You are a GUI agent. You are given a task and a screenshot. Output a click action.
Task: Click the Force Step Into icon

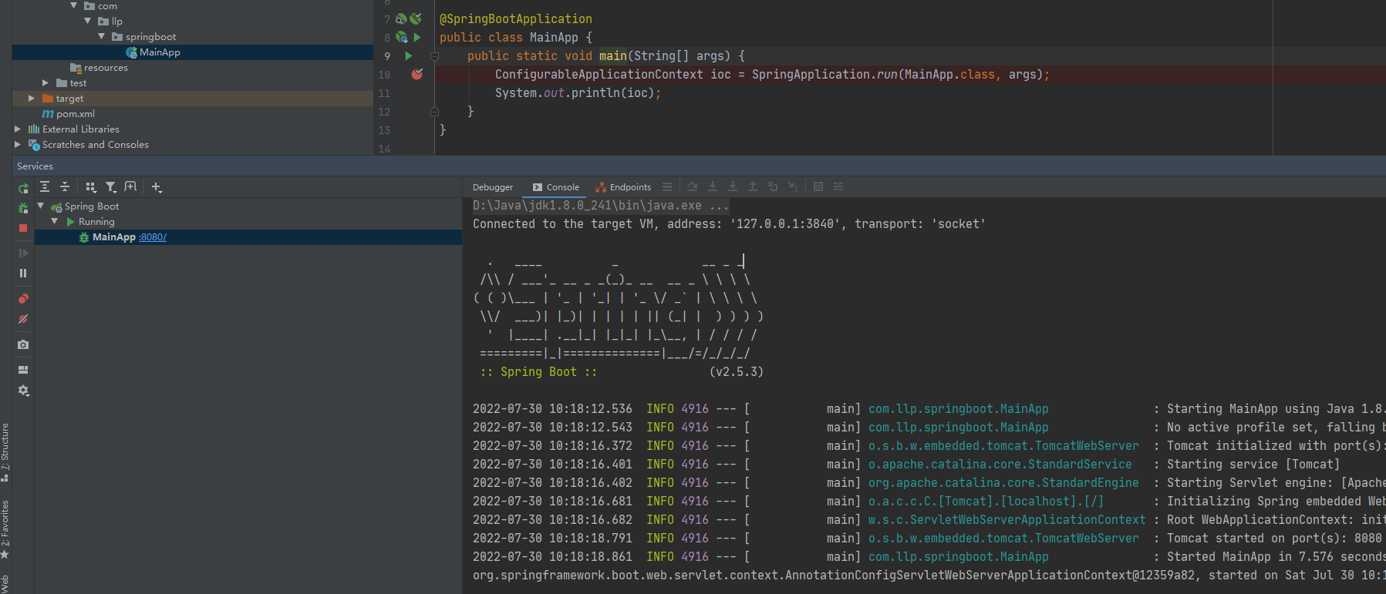(733, 186)
